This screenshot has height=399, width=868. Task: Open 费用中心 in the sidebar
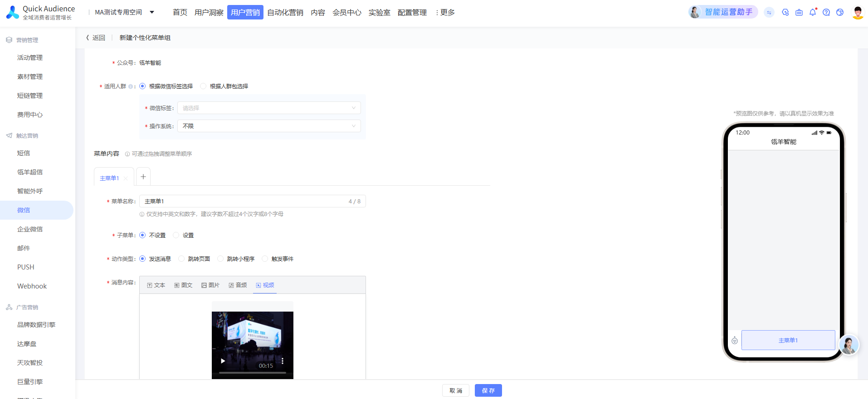coord(30,115)
